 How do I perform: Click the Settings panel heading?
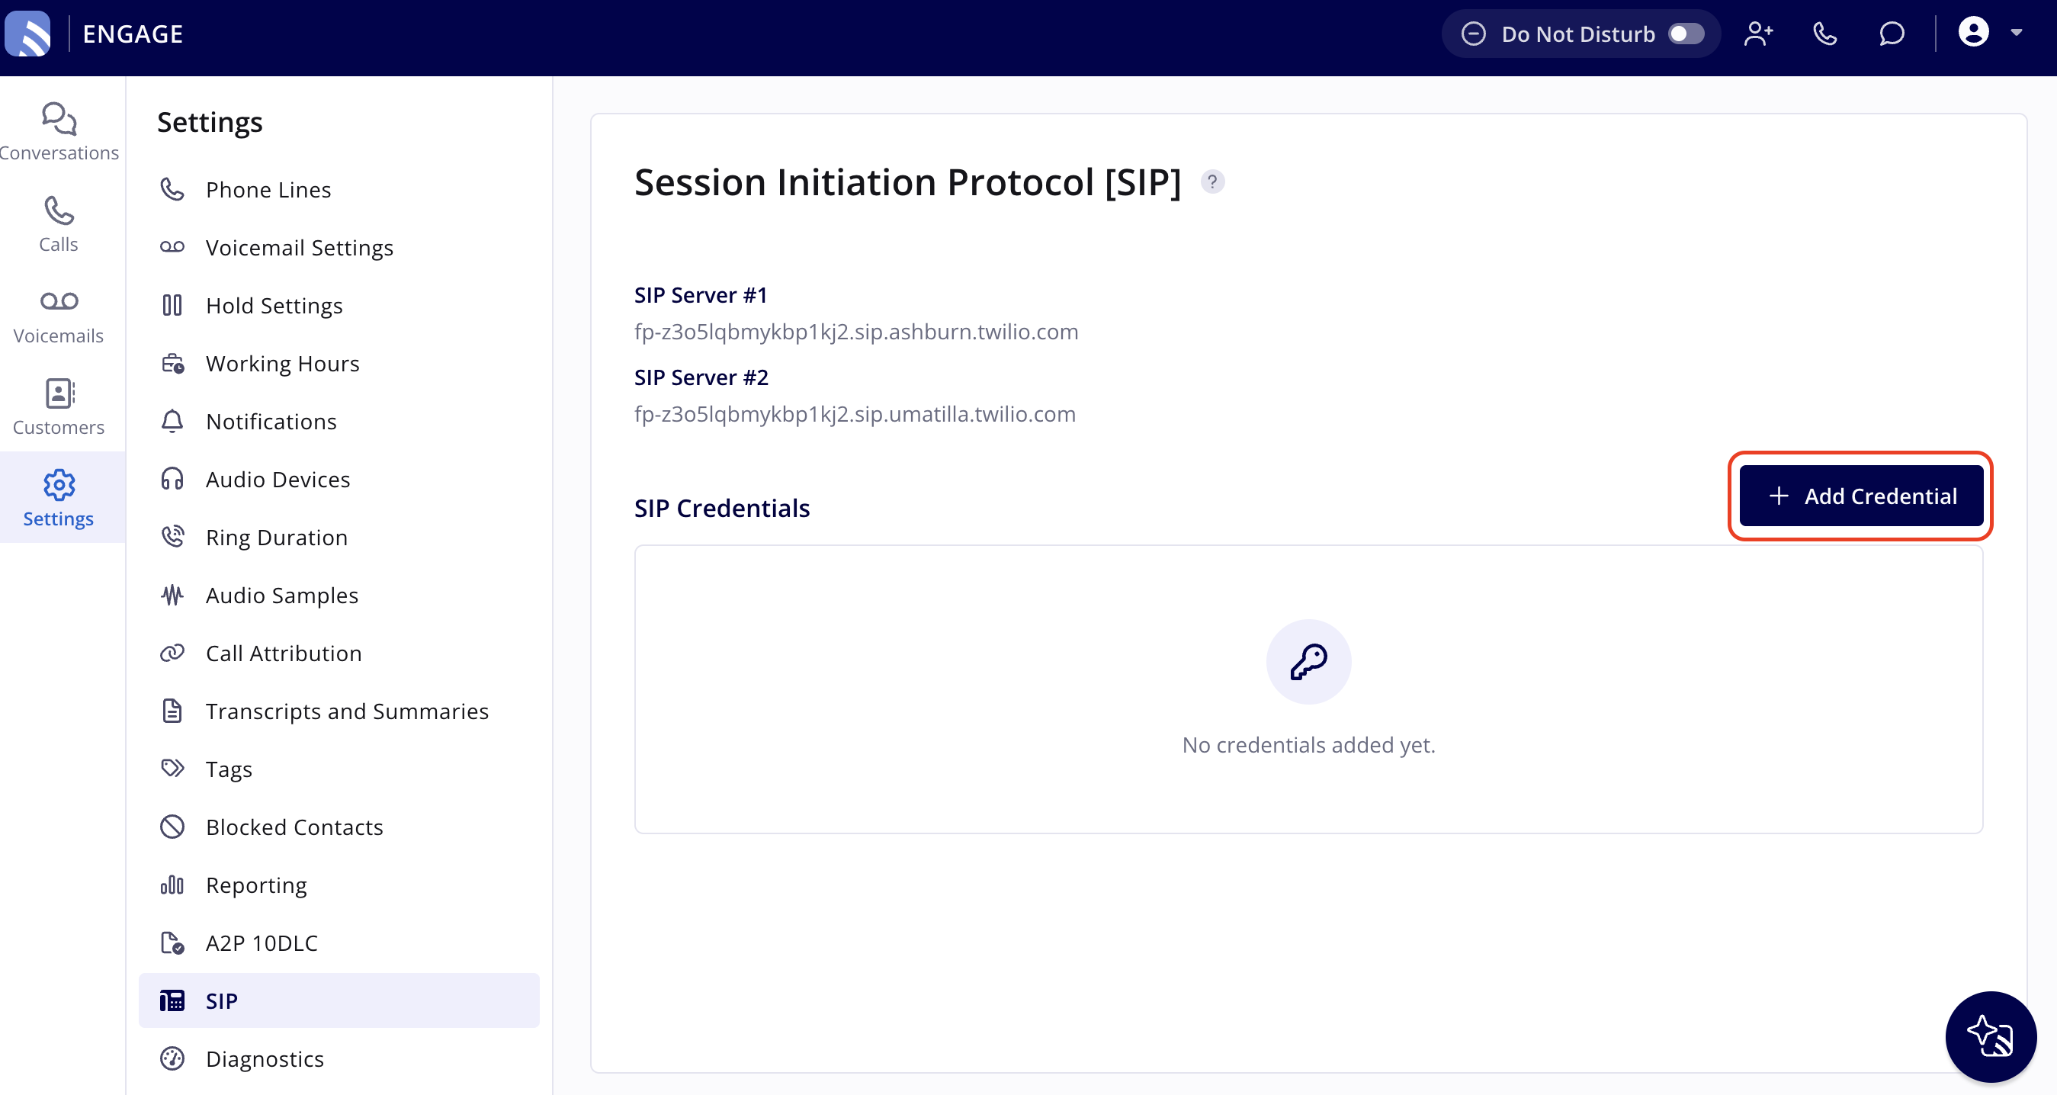(210, 122)
